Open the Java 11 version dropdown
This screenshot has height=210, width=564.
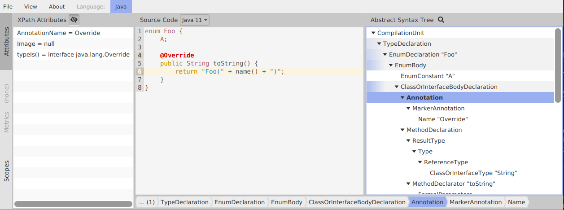tap(195, 20)
